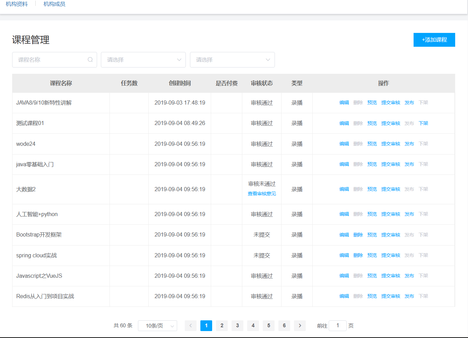Click 预览 for 测试课程01
468x338 pixels.
click(372, 123)
